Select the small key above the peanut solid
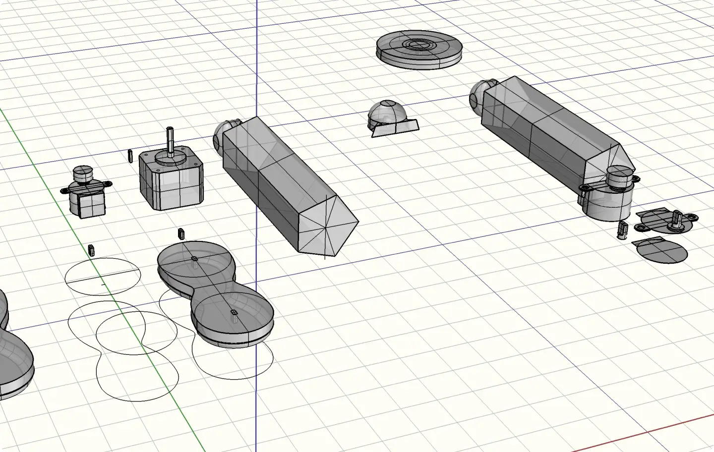Screen dimensions: 714x452 (x=181, y=233)
